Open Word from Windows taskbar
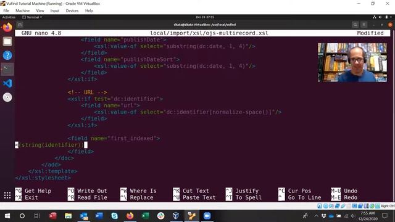Viewport: 395px width, 222px height. pyautogui.click(x=99, y=216)
